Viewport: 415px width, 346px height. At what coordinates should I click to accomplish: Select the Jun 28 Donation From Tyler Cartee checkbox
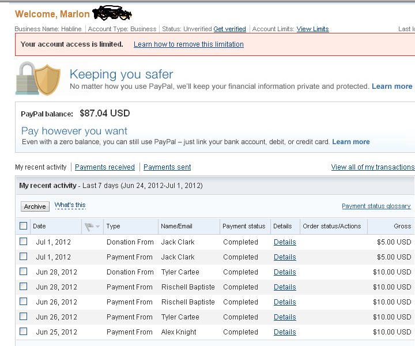tap(23, 272)
